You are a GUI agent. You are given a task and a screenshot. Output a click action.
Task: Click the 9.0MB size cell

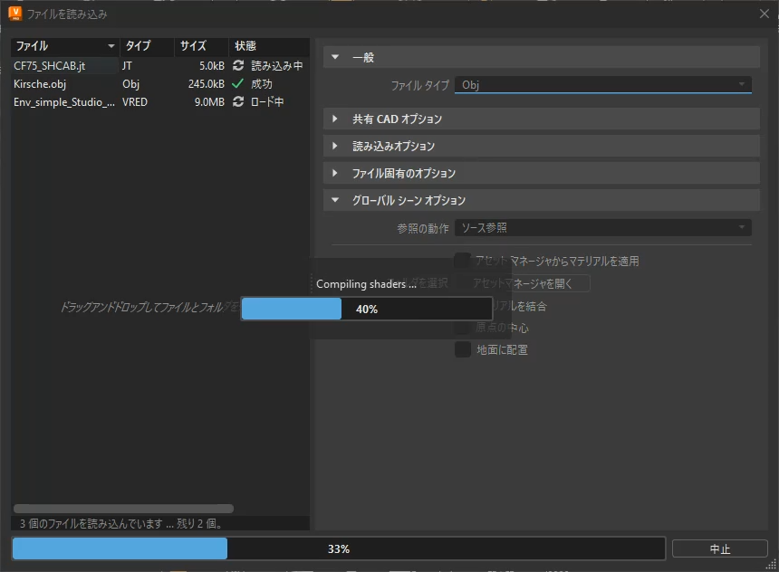point(209,101)
